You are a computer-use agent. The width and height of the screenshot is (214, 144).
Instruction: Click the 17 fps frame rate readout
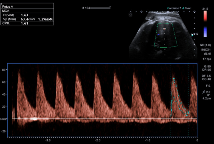click(207, 59)
